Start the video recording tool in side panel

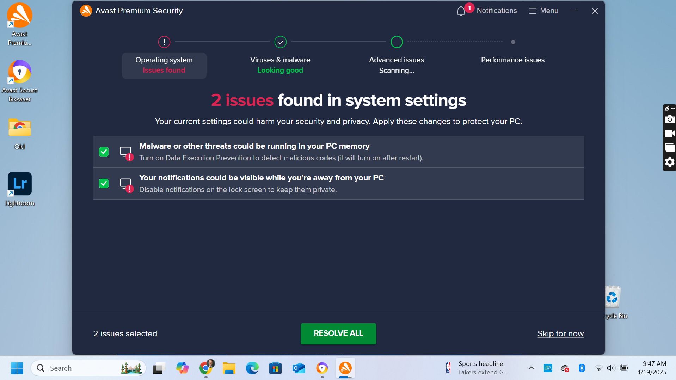click(669, 134)
